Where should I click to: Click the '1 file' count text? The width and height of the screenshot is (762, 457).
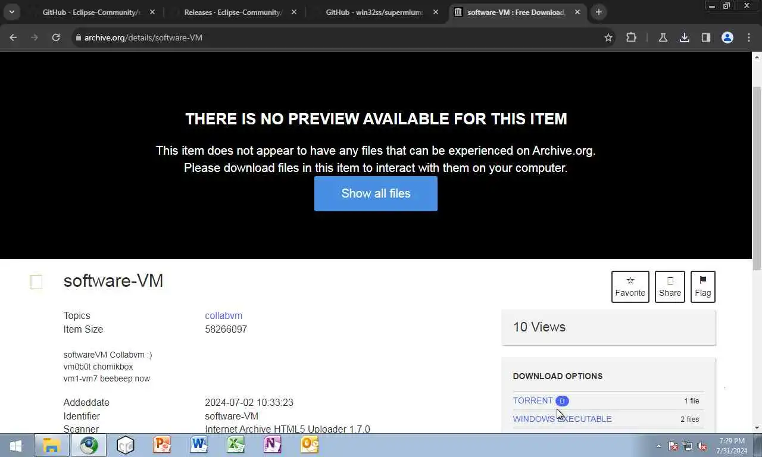click(691, 400)
